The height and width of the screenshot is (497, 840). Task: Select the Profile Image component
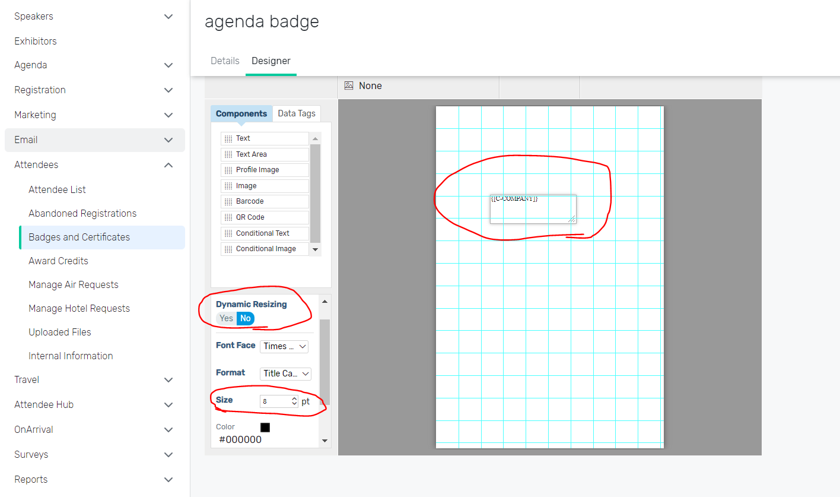pyautogui.click(x=265, y=170)
